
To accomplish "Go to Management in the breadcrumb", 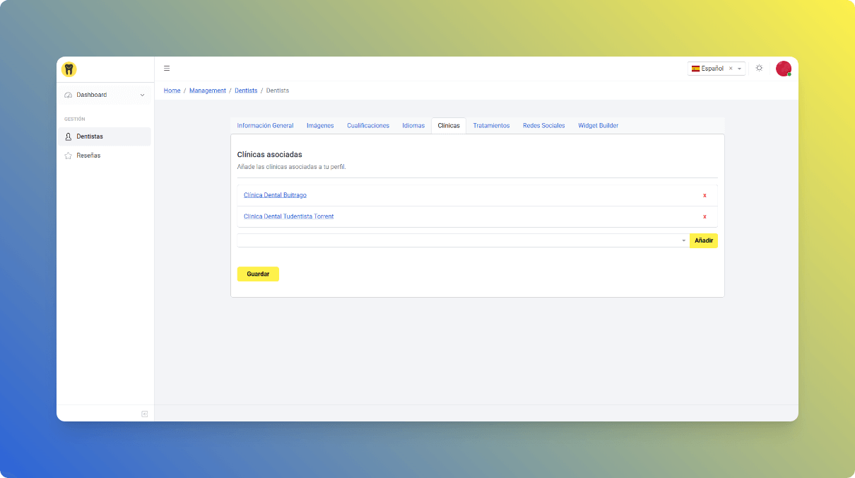I will coord(207,91).
